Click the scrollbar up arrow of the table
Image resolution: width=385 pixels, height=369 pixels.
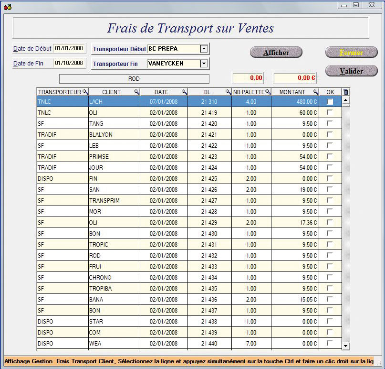tap(346, 100)
